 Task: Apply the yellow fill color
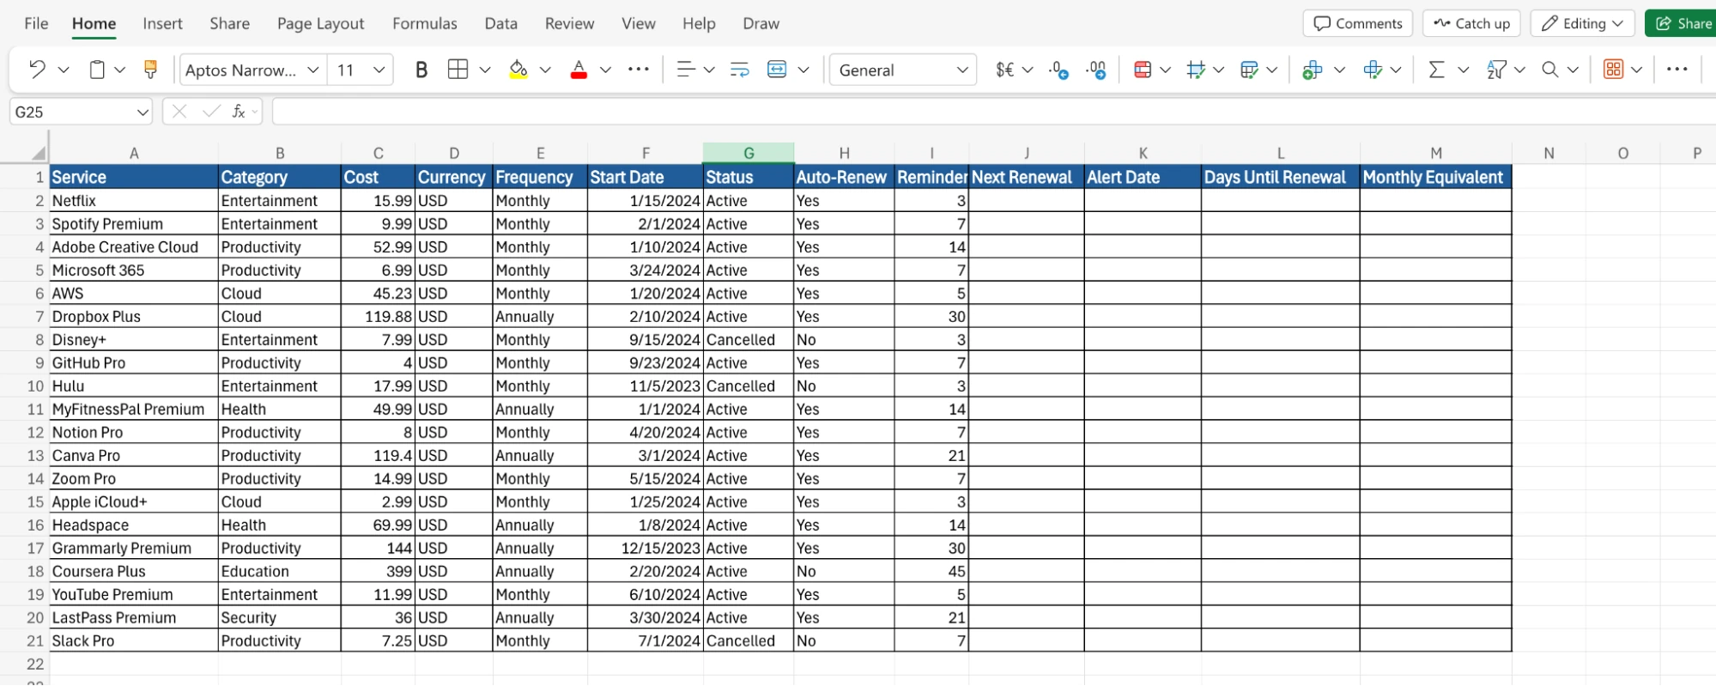pyautogui.click(x=518, y=70)
